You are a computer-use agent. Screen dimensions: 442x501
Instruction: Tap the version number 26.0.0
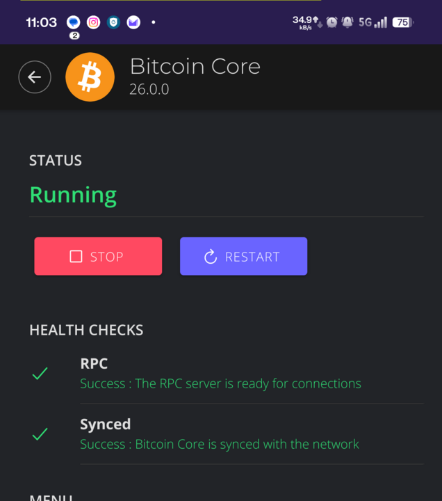pos(149,90)
